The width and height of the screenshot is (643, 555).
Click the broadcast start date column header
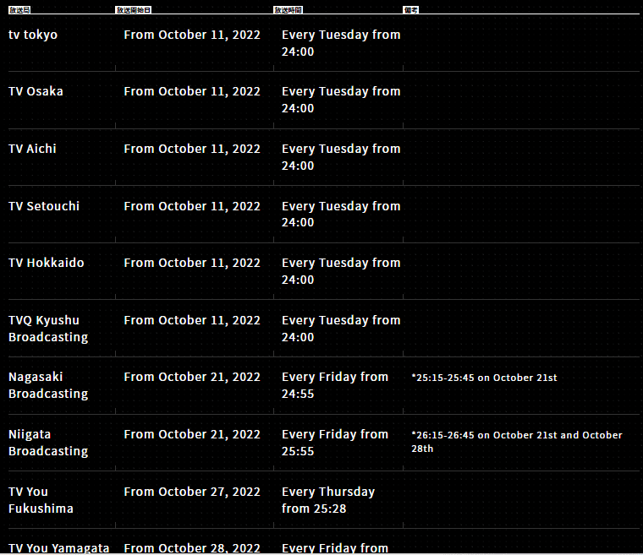[x=134, y=10]
